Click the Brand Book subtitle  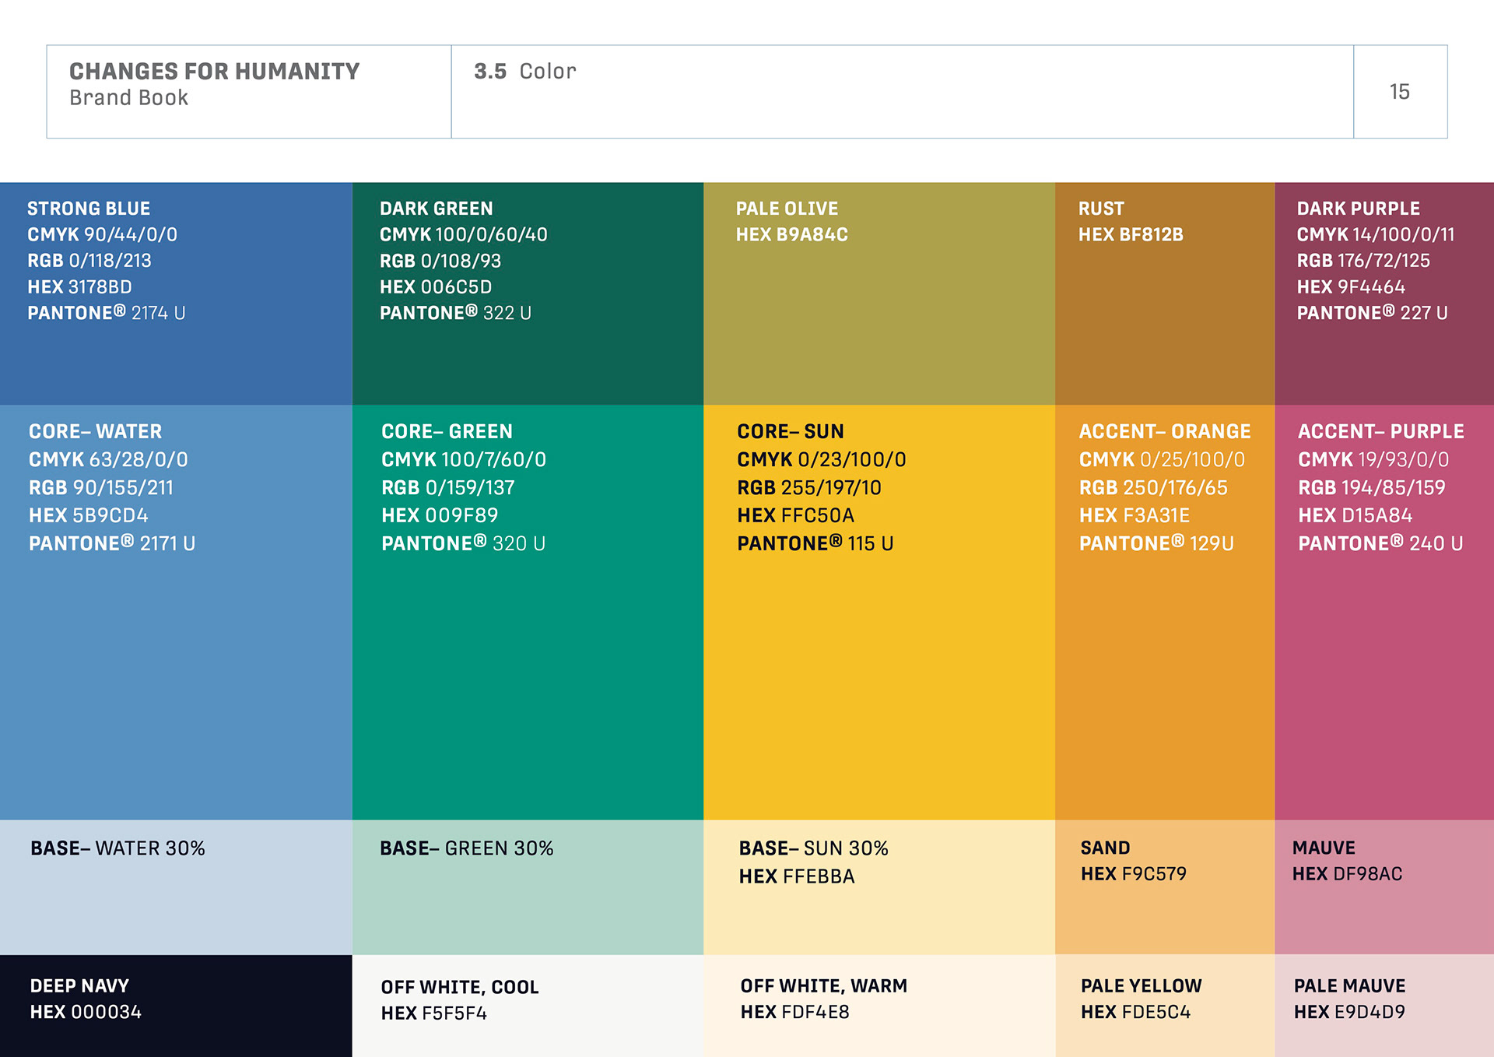click(x=128, y=98)
